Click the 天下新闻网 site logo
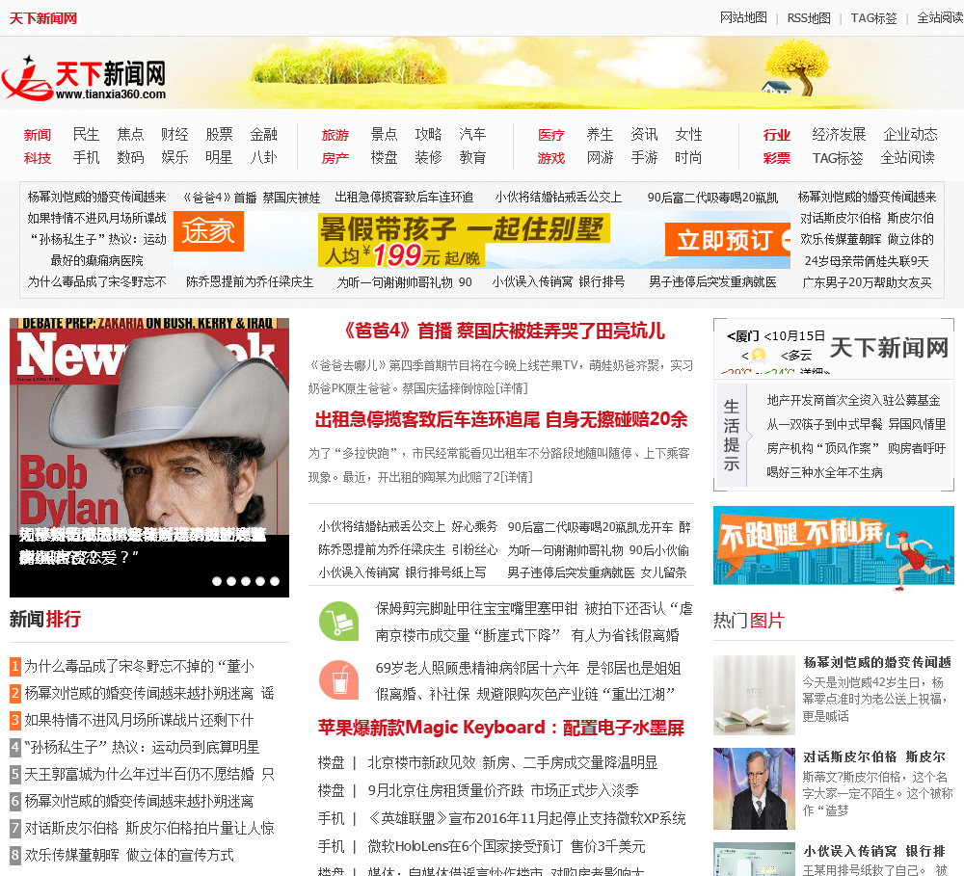This screenshot has width=964, height=876. 85,79
